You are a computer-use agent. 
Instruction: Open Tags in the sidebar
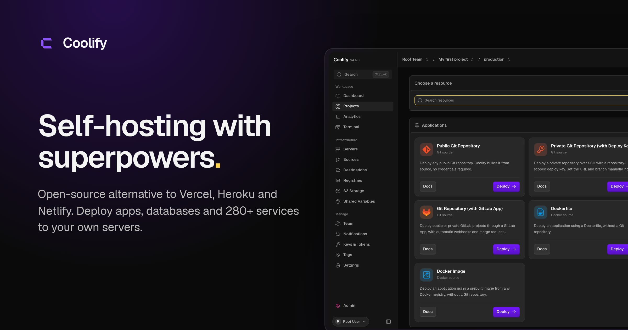tap(363, 255)
